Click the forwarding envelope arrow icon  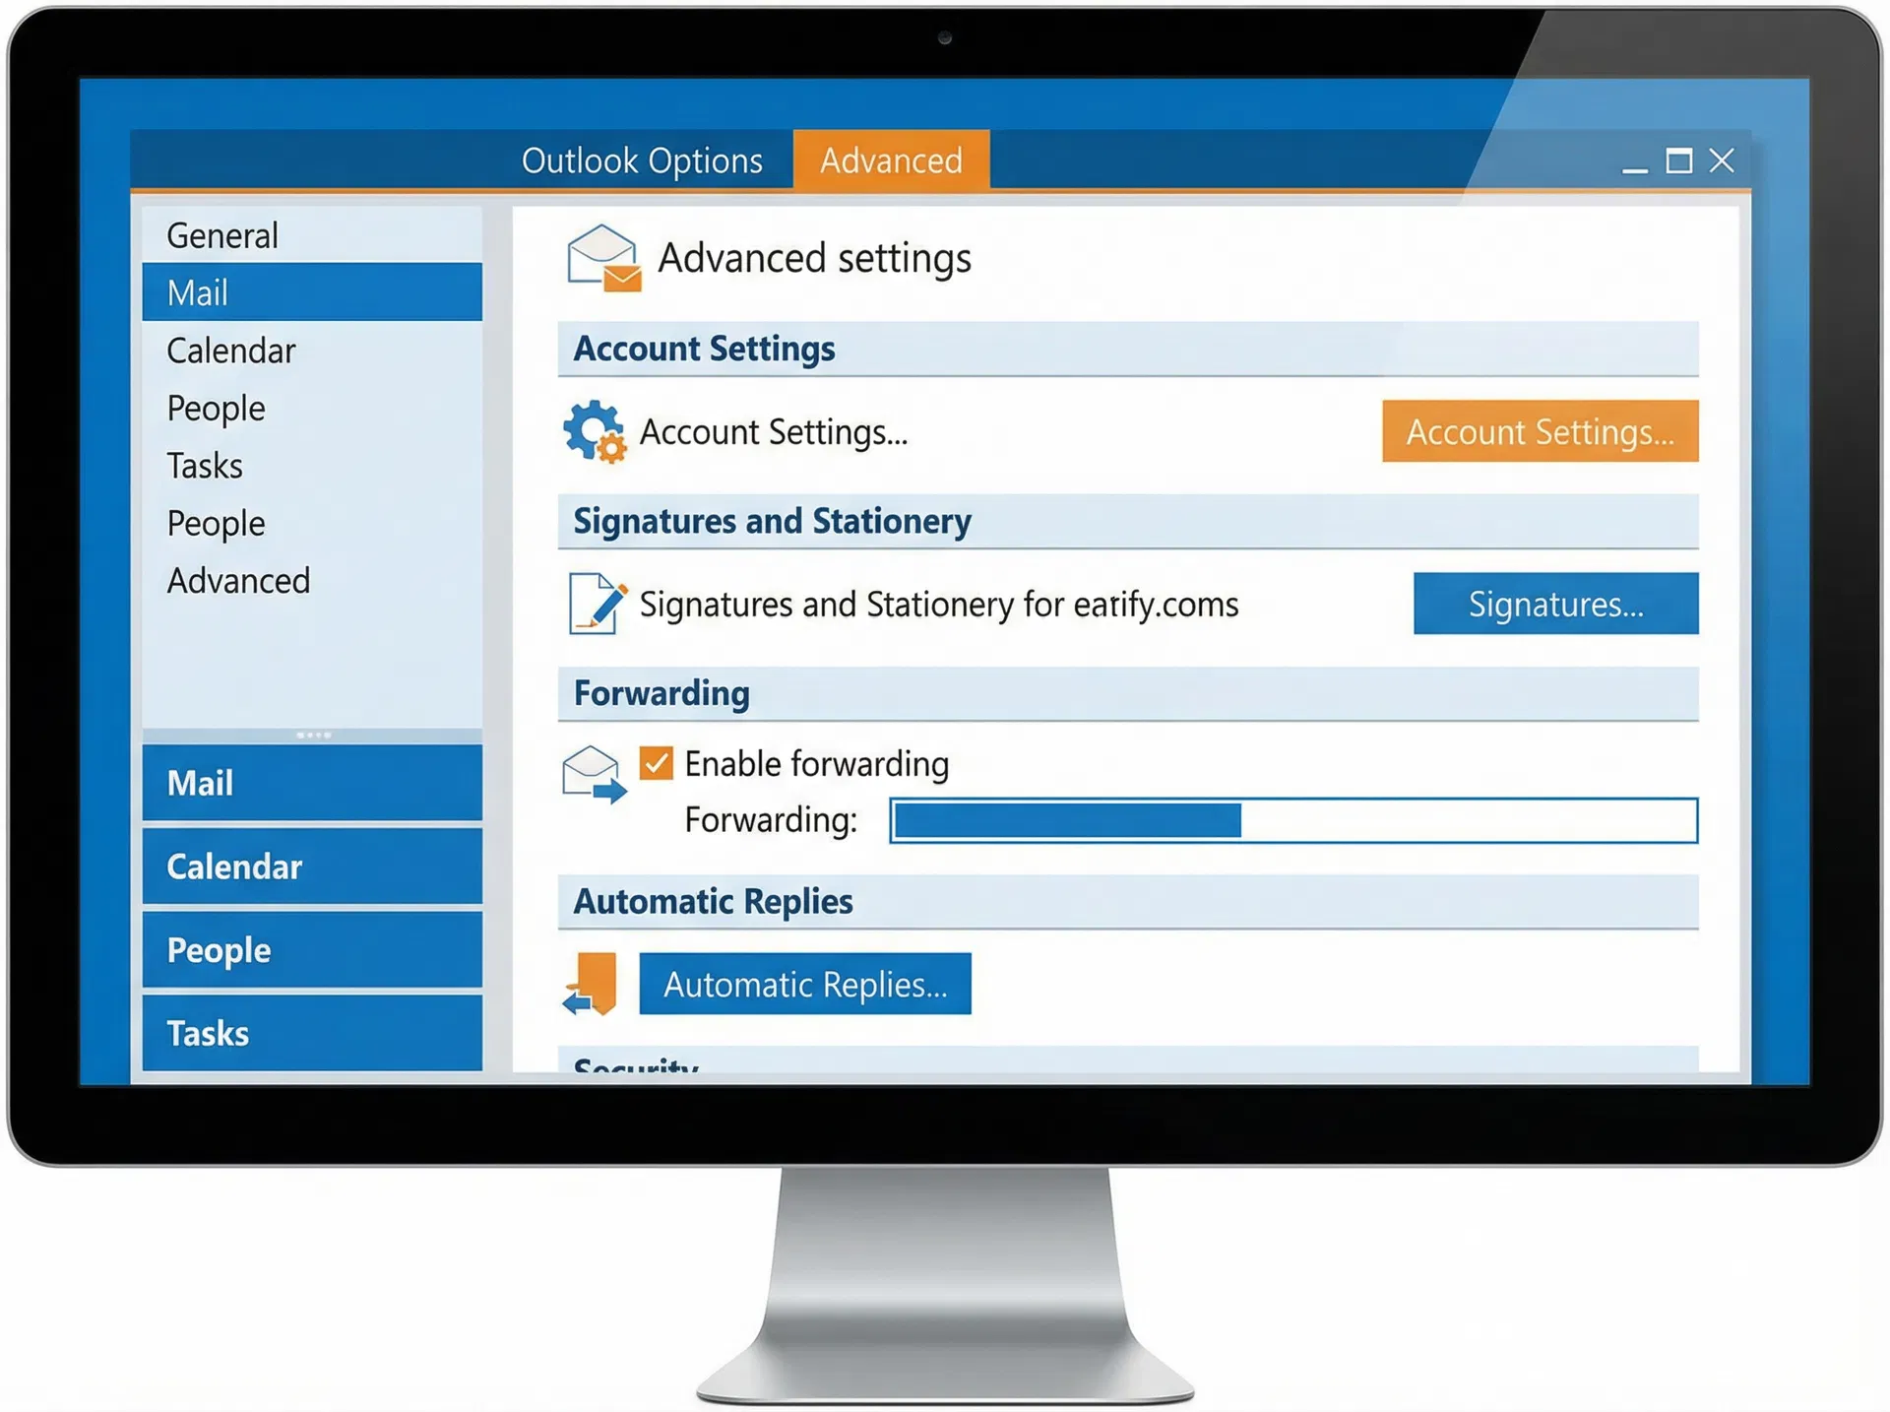[x=594, y=775]
